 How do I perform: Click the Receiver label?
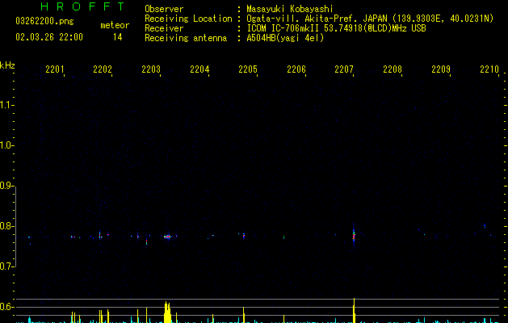tap(164, 28)
